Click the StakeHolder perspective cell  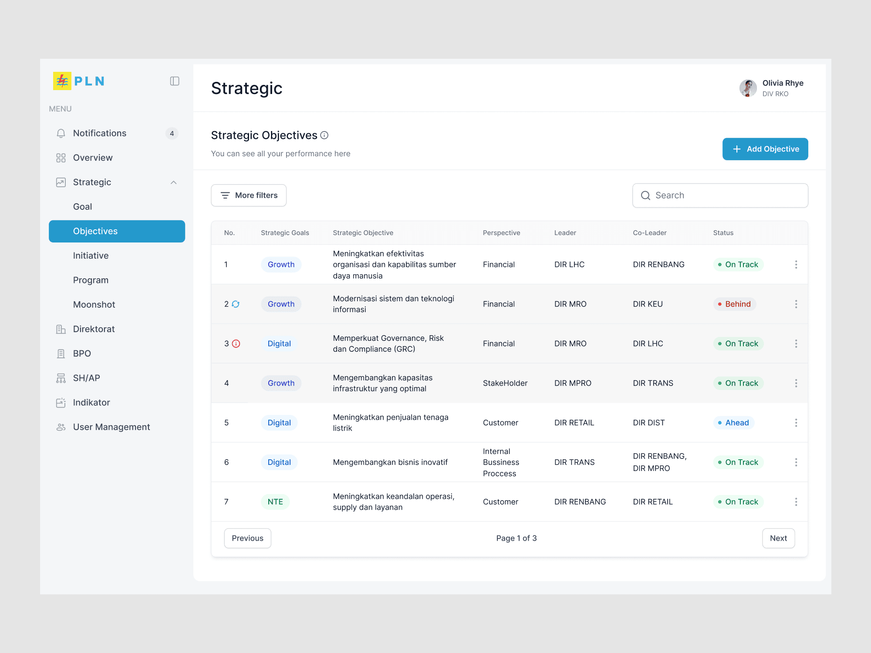pyautogui.click(x=505, y=383)
